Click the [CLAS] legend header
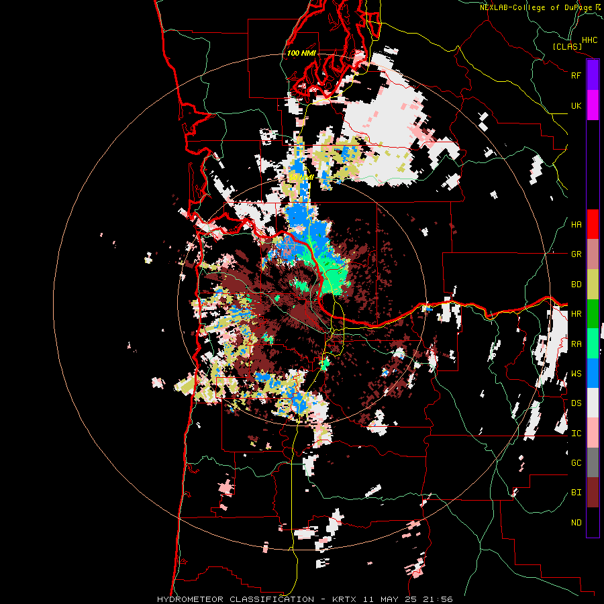 [x=567, y=47]
